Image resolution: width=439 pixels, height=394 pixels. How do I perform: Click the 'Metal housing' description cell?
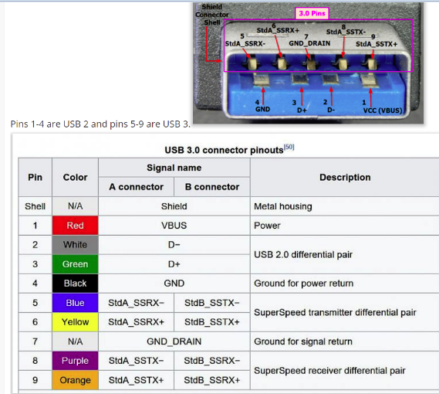tap(345, 206)
